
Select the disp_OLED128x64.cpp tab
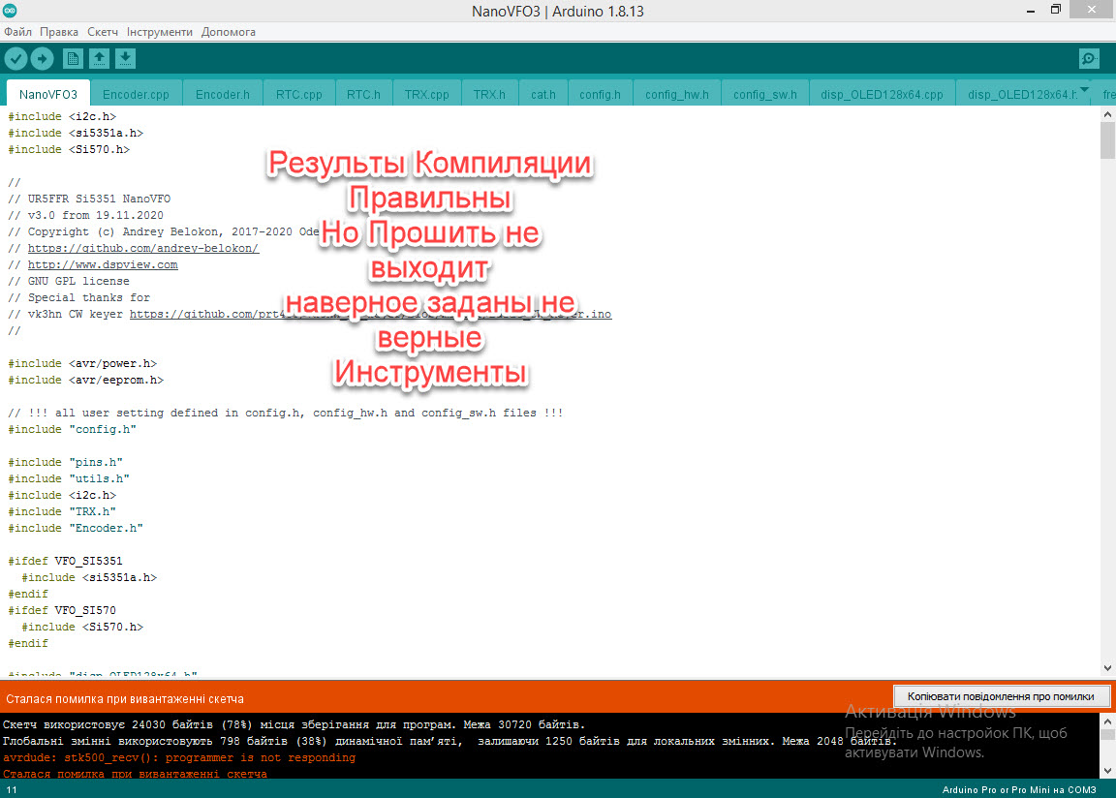click(x=882, y=95)
